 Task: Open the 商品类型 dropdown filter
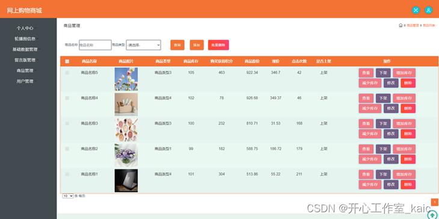(143, 45)
